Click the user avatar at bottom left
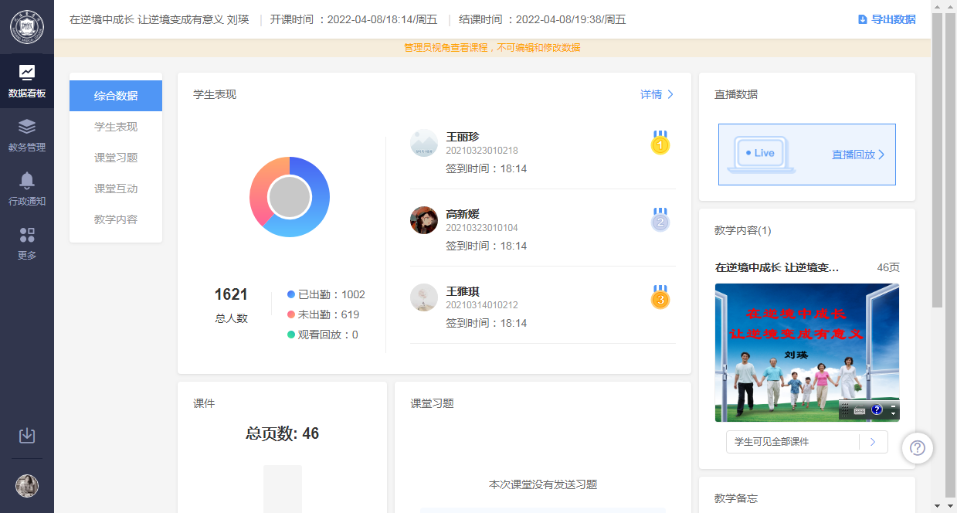 click(27, 486)
